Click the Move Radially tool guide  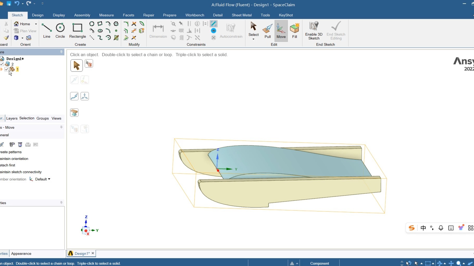85,96
